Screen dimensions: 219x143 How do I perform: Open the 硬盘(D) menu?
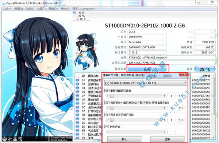click(x=53, y=9)
